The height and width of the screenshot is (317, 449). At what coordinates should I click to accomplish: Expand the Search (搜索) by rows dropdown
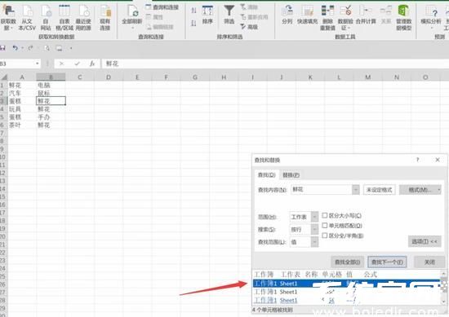coord(314,229)
